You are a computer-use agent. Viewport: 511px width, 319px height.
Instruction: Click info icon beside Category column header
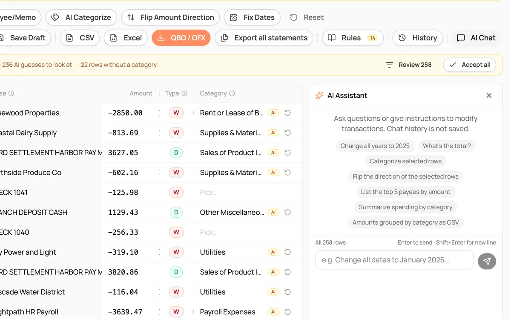click(232, 94)
